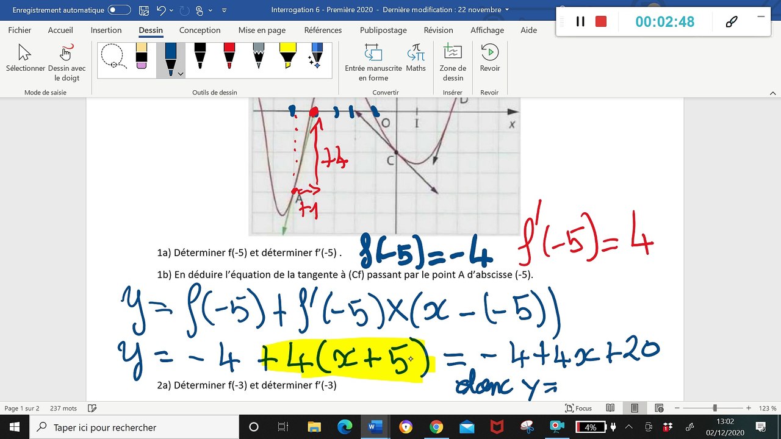Open McAfee from taskbar
Image resolution: width=781 pixels, height=439 pixels.
click(x=497, y=427)
